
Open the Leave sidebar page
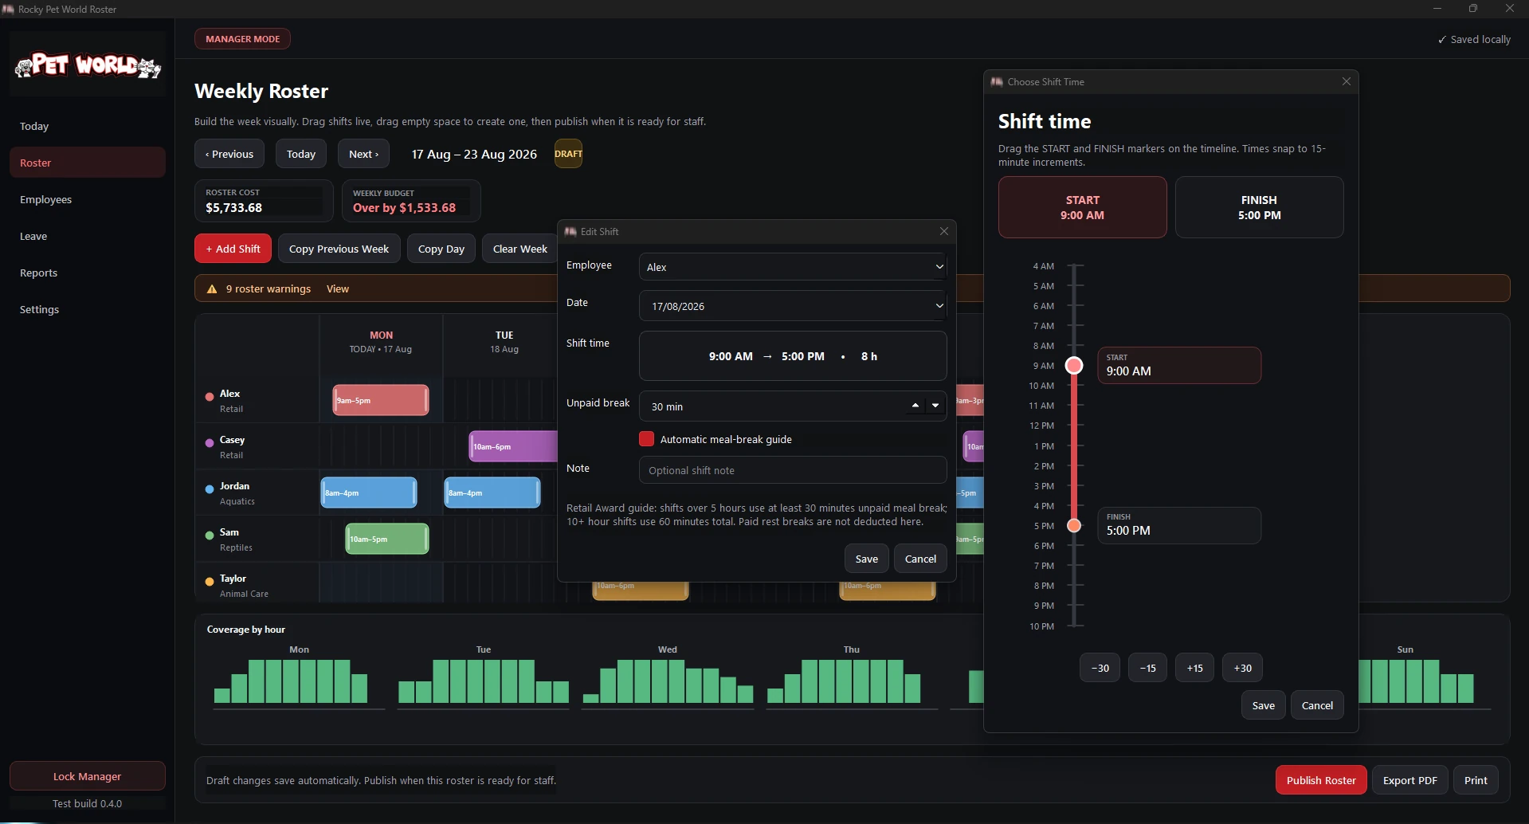point(88,236)
